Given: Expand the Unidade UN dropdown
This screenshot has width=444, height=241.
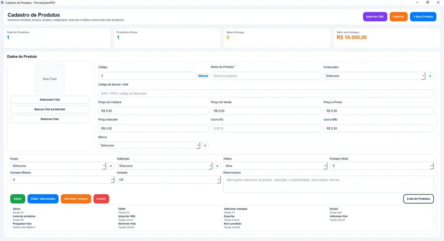Looking at the screenshot, I should pyautogui.click(x=168, y=180).
